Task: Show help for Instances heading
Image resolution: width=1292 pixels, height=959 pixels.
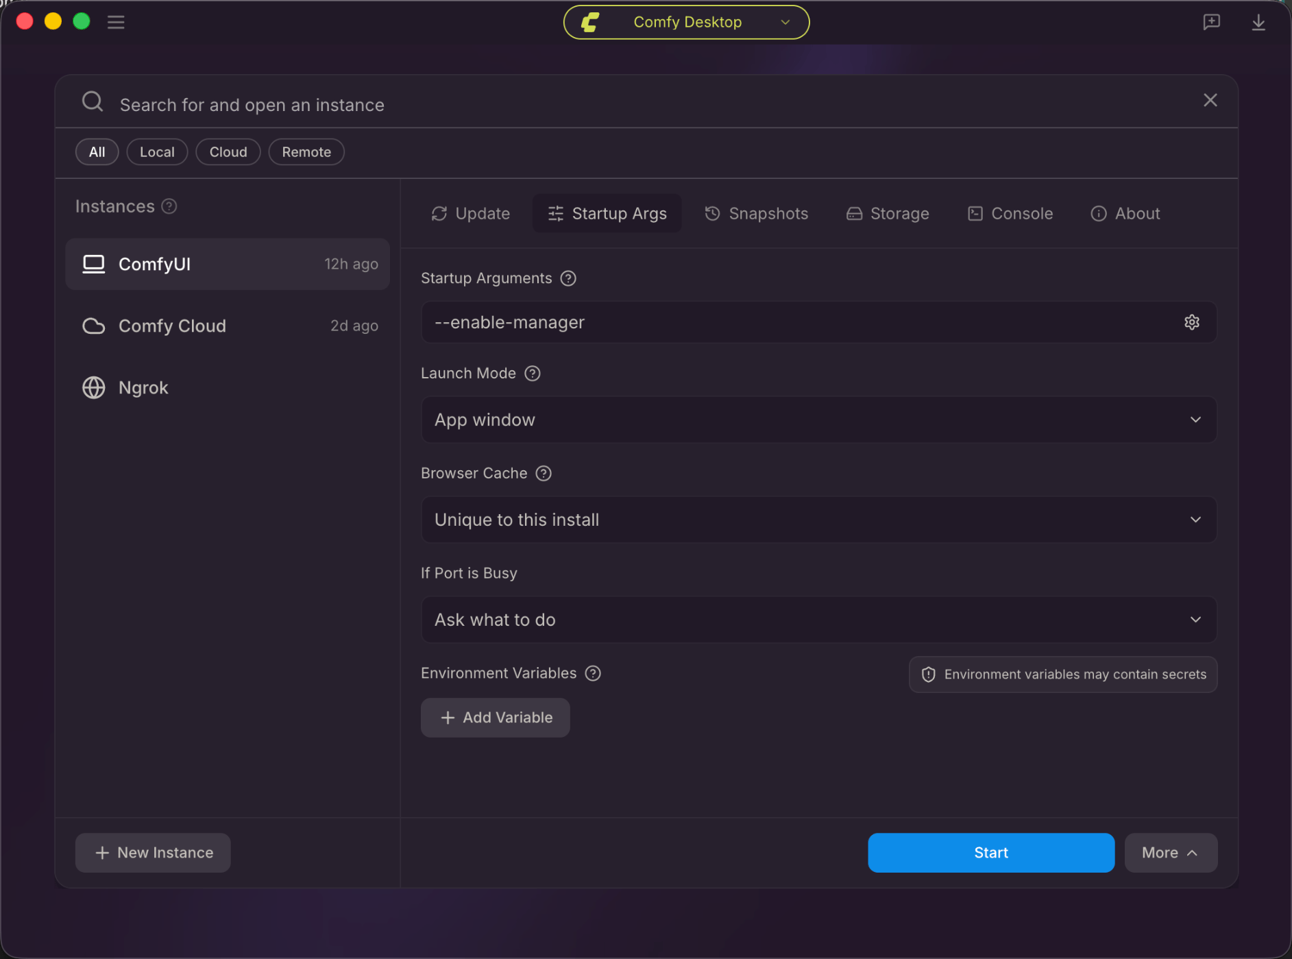Action: [169, 206]
